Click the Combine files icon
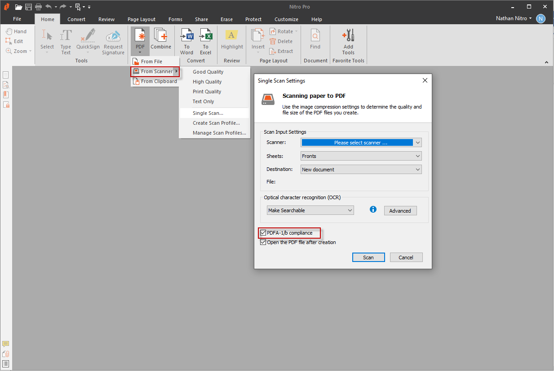 click(160, 36)
